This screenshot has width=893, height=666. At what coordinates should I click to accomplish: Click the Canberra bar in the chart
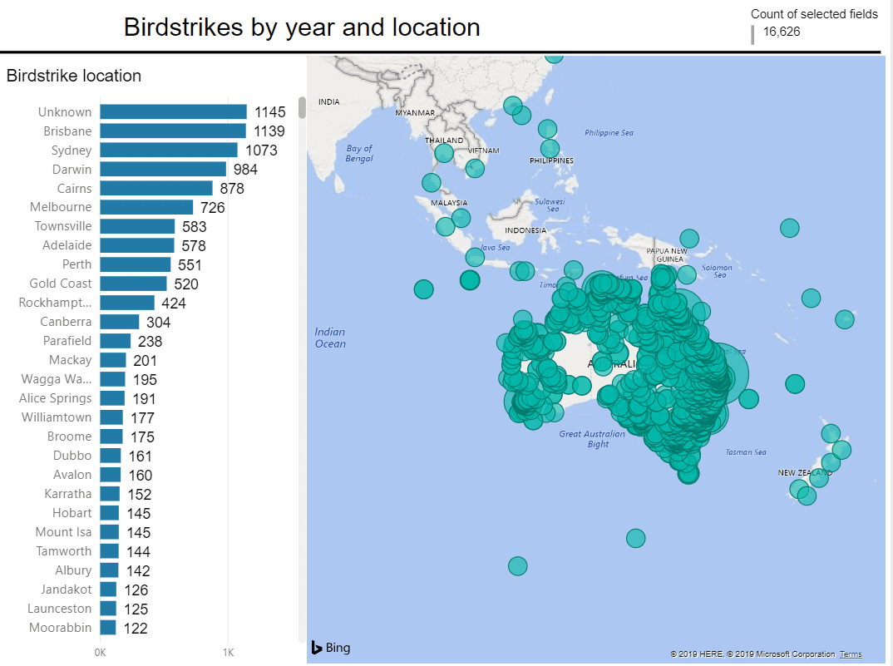(x=120, y=322)
